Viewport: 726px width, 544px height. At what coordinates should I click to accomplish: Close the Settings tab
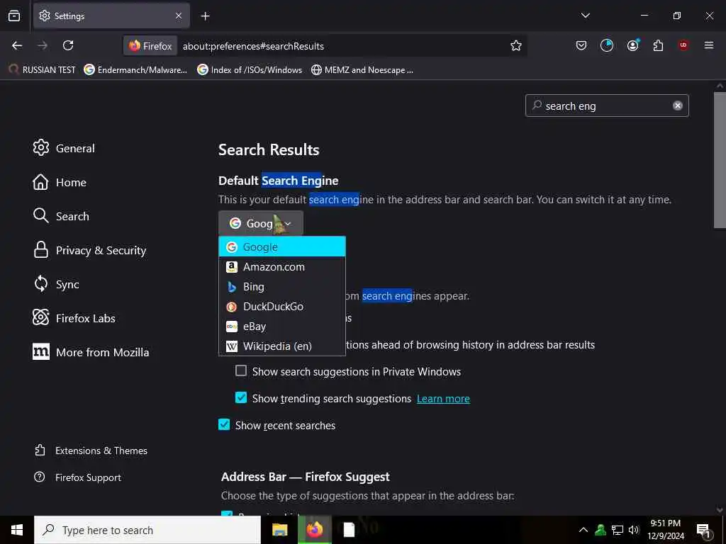(179, 16)
